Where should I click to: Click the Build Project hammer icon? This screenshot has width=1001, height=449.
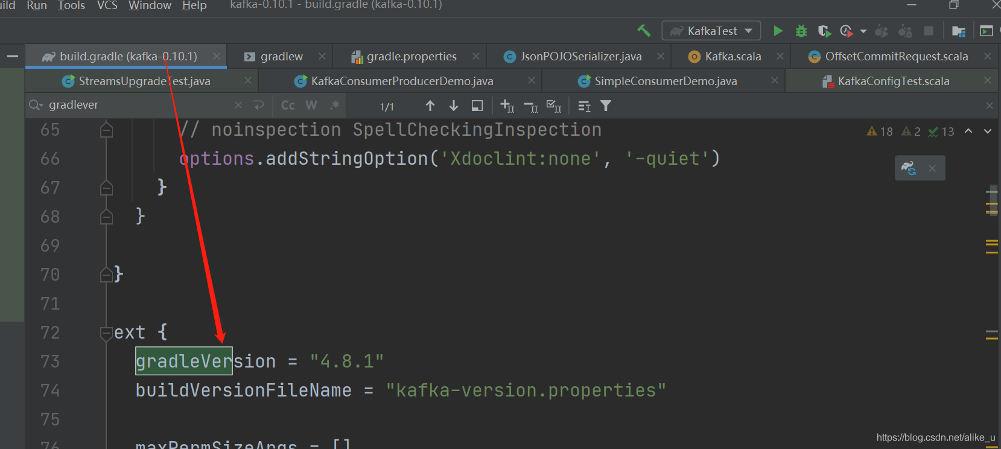[x=644, y=30]
